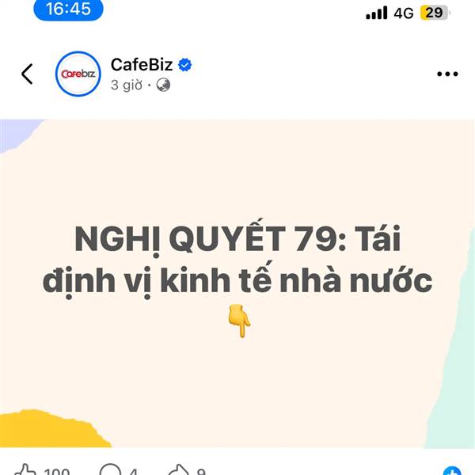Open the CafeBiz page name link
475x475 pixels.
click(142, 65)
